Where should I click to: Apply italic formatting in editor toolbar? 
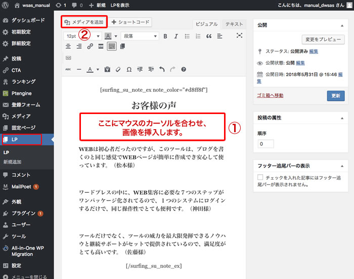point(176,36)
